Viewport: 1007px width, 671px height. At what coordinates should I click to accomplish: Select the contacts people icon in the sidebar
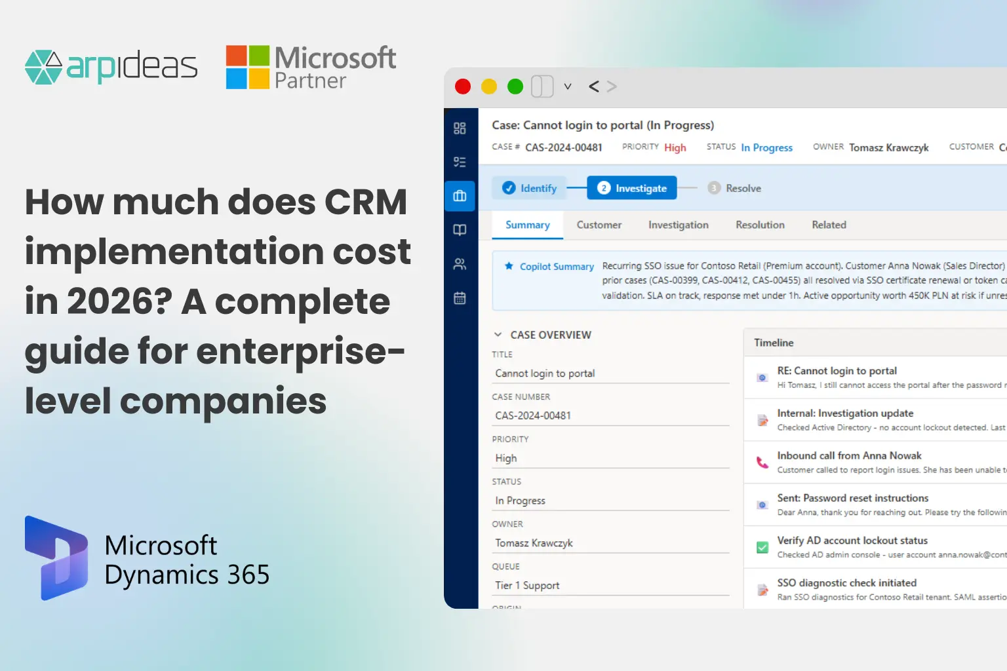(x=460, y=264)
